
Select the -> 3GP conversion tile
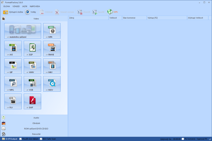(32, 49)
